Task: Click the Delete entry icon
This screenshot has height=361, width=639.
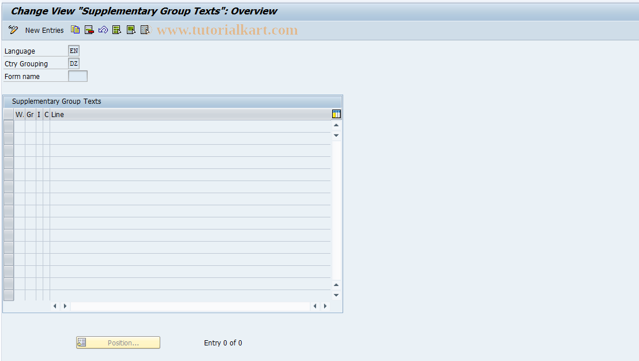Action: click(89, 30)
